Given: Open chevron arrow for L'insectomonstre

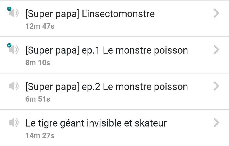Looking at the screenshot, I should coord(216,13).
